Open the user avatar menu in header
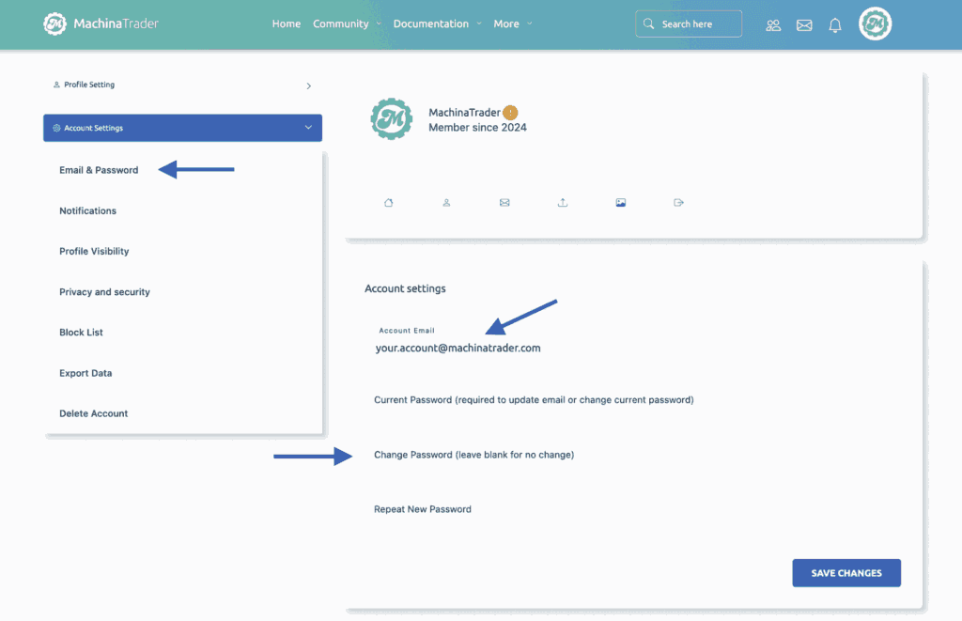This screenshot has height=621, width=962. (875, 23)
